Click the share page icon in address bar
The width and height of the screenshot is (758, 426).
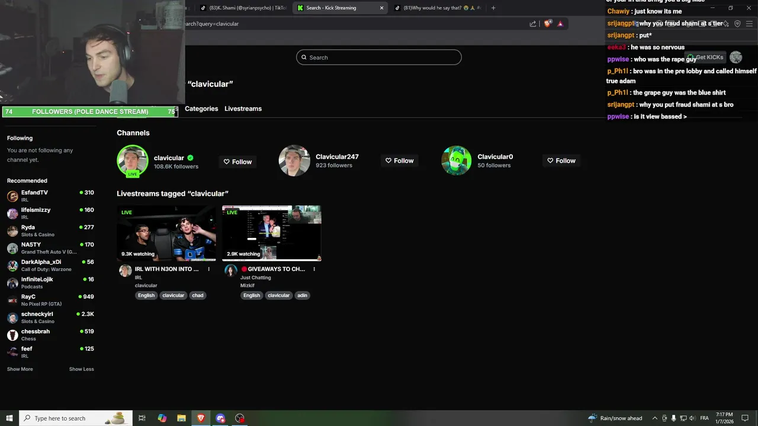(533, 24)
